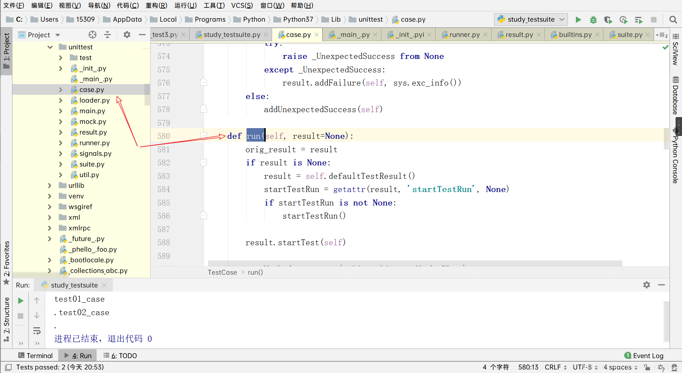
Task: Toggle soft-wrap in Run console
Action: tap(37, 331)
